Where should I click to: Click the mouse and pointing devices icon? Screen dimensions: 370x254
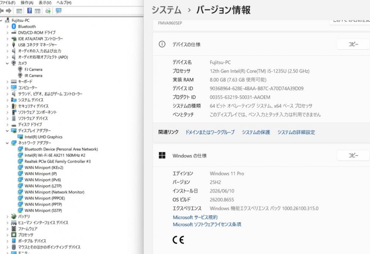coord(14,247)
